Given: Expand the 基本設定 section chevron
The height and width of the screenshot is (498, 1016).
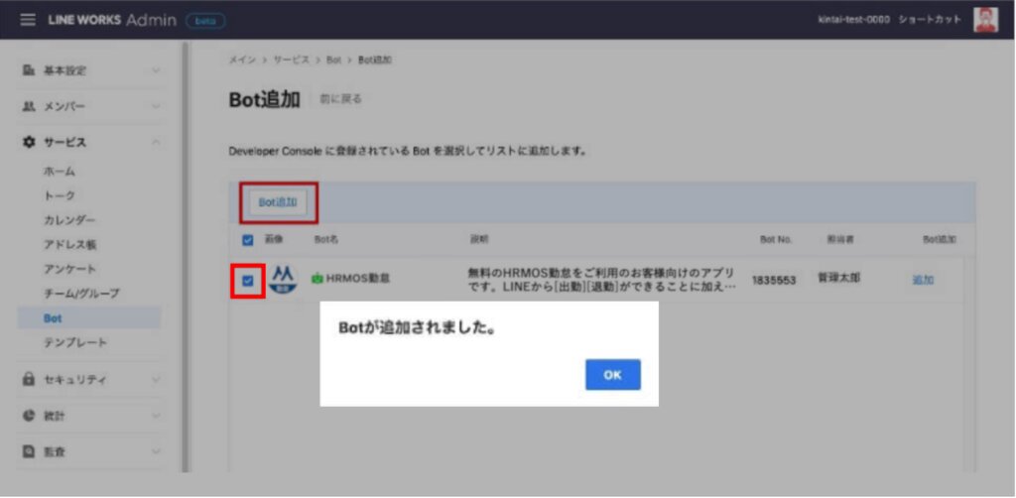Looking at the screenshot, I should pyautogui.click(x=156, y=71).
